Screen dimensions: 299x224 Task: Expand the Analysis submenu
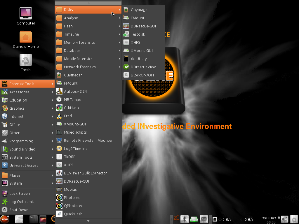click(72, 18)
